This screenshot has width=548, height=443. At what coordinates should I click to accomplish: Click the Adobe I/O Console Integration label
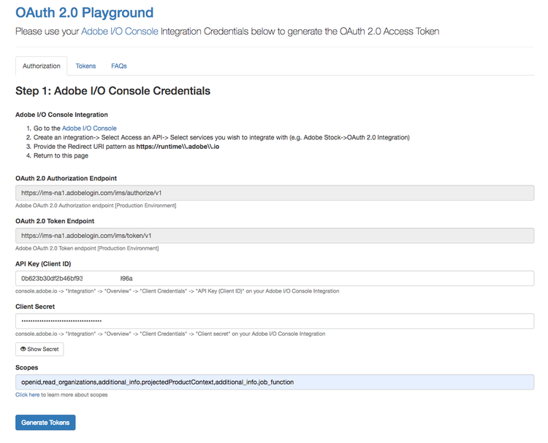click(61, 115)
